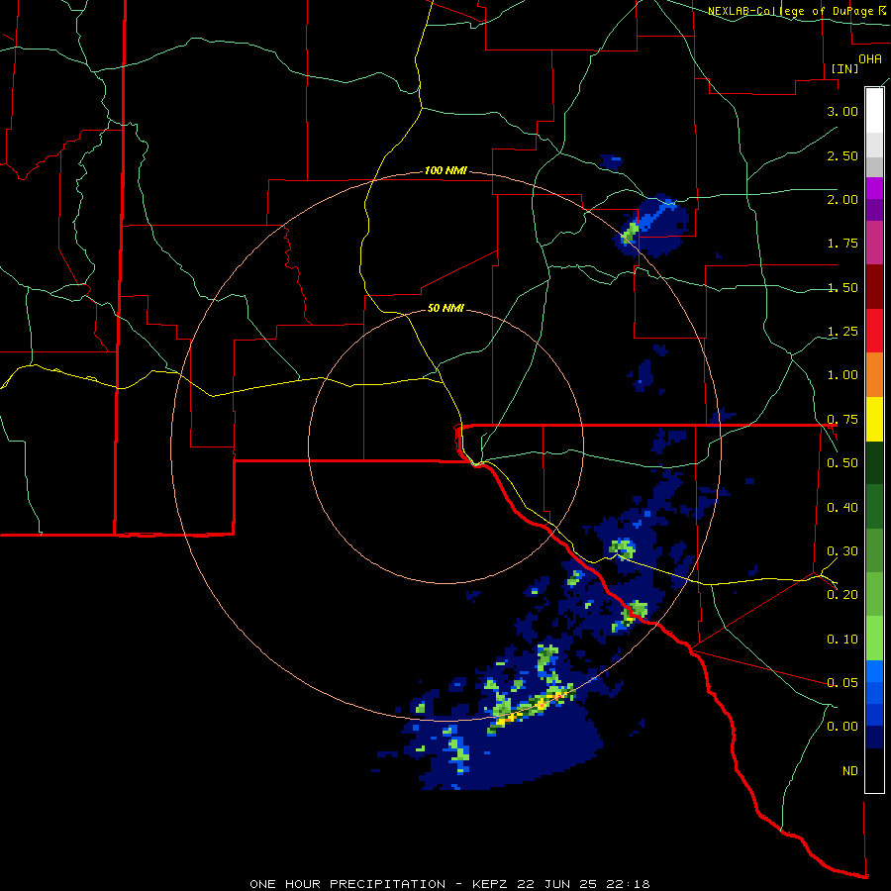The image size is (891, 891).
Task: Click the ONE HOUR PRECIPITATION title text
Action: tap(347, 884)
